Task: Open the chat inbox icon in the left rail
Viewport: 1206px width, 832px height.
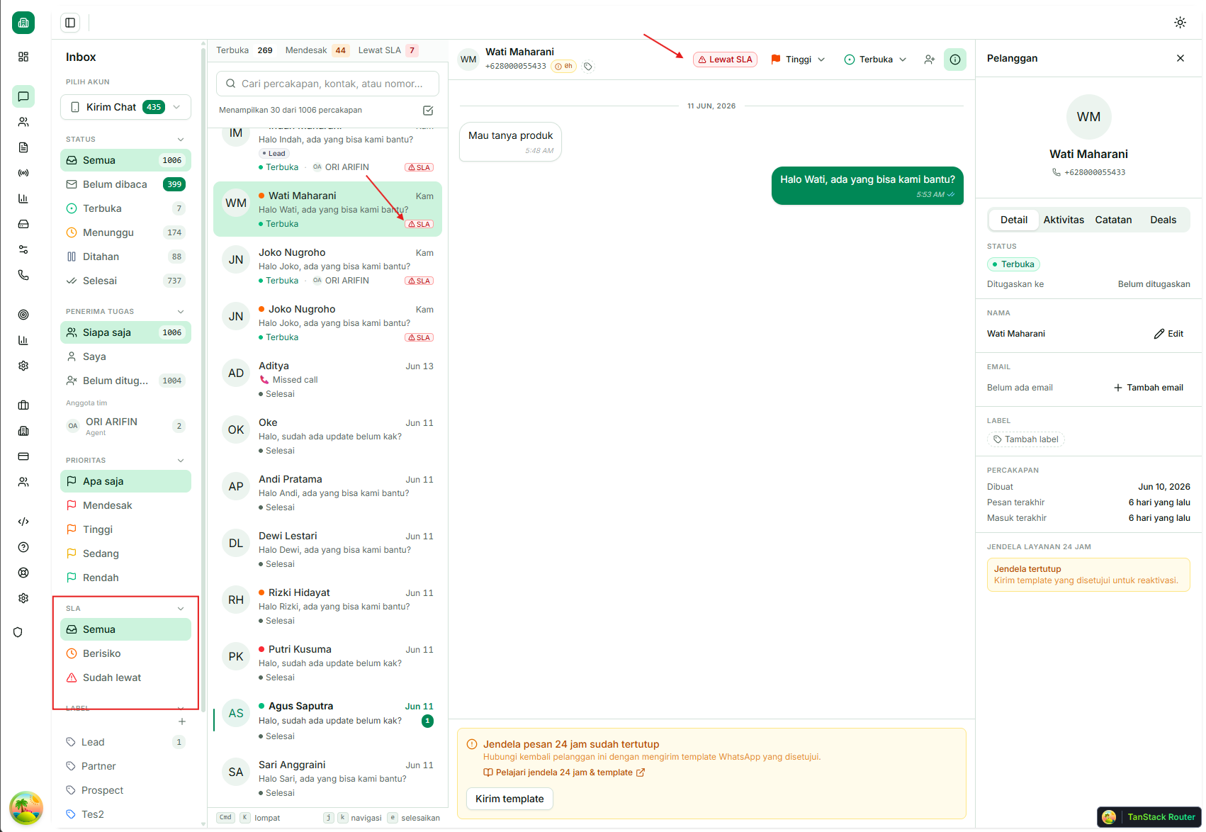Action: coord(23,96)
